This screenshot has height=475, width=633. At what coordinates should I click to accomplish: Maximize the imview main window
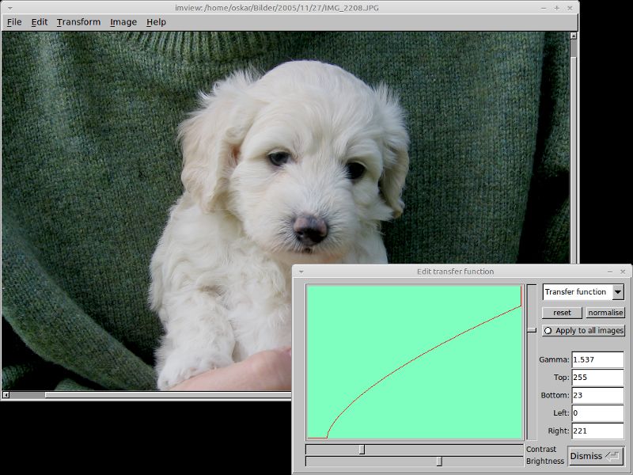557,8
